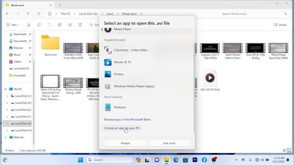294x165 pixels.
Task: Click the Copy toolbar icon
Action: (39, 25)
